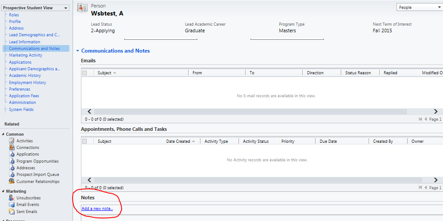Click the Customer Relationships icon
Viewport: 443px width, 221px height.
(x=12, y=182)
